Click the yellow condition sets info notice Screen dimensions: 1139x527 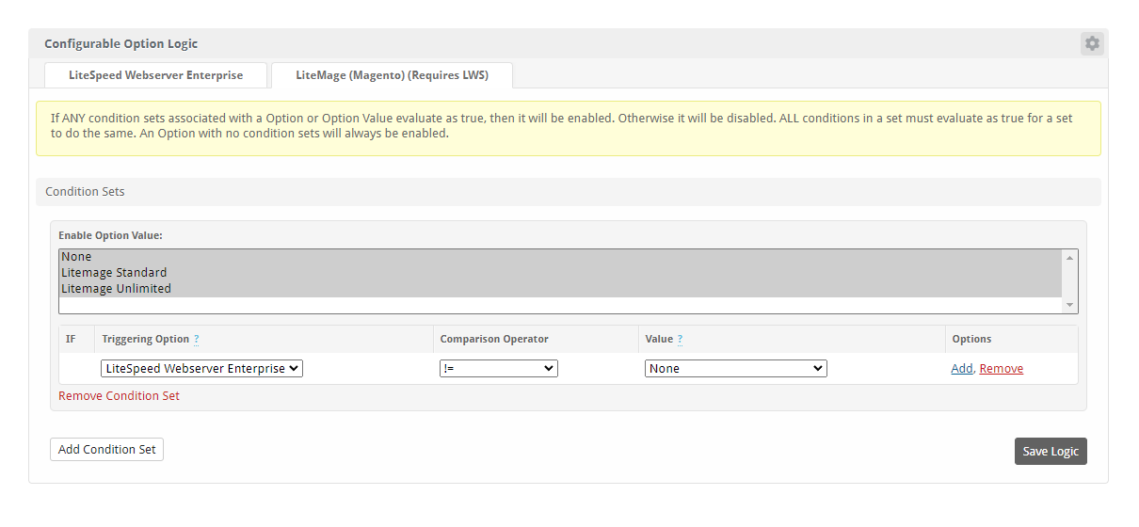569,128
